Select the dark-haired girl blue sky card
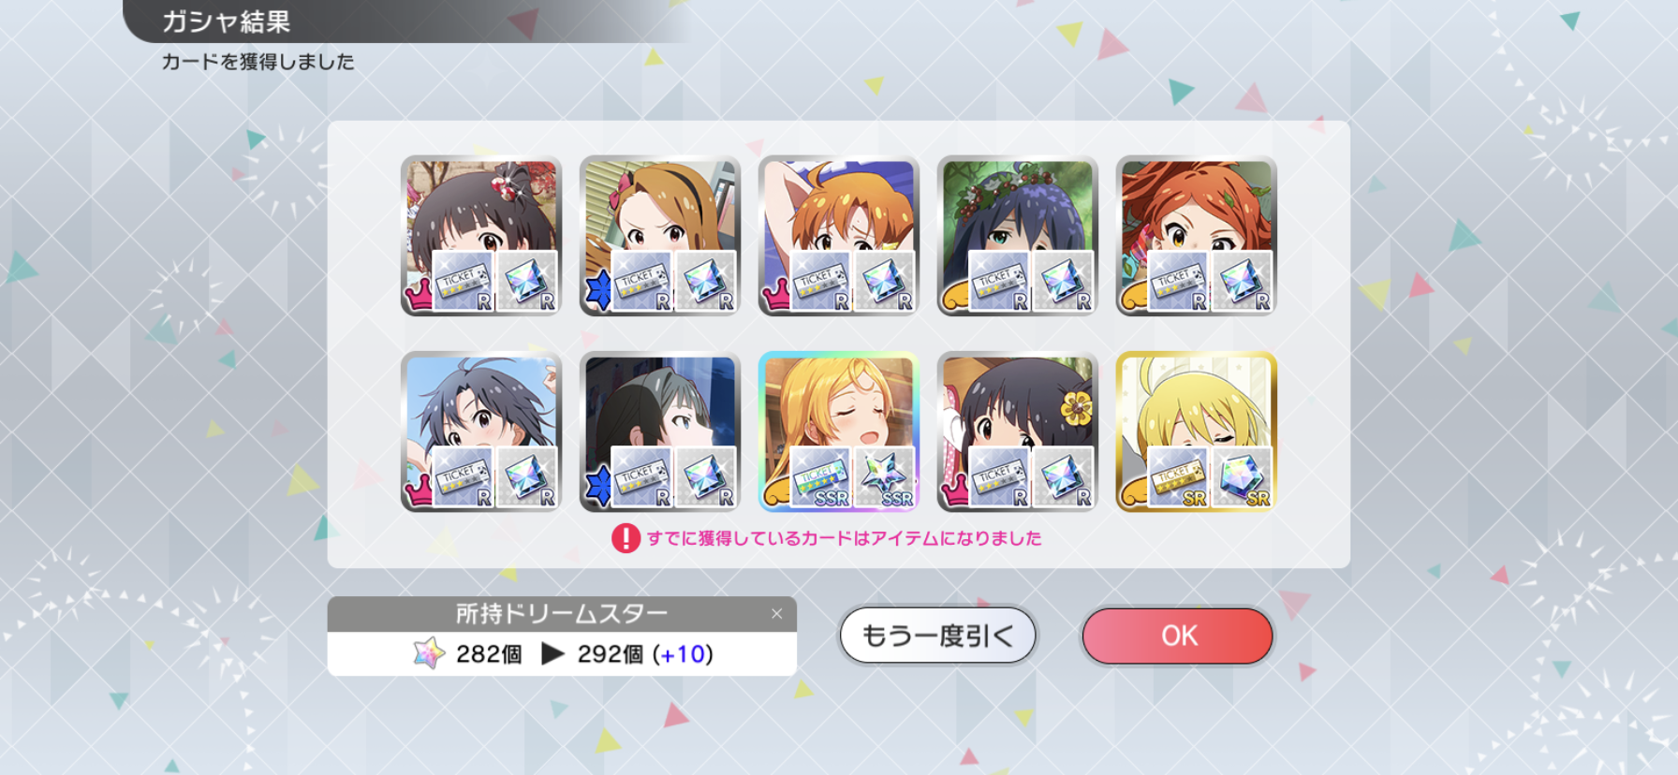Viewport: 1678px width, 775px height. click(480, 431)
